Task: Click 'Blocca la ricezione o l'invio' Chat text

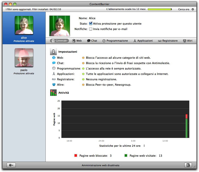Action: (128, 63)
